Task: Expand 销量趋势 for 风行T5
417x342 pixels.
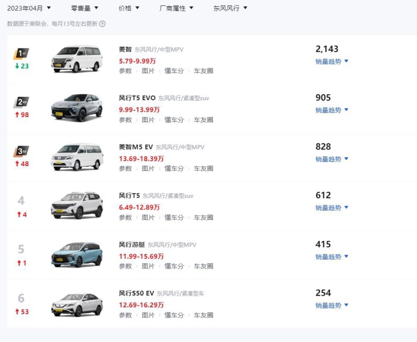Action: (332, 208)
